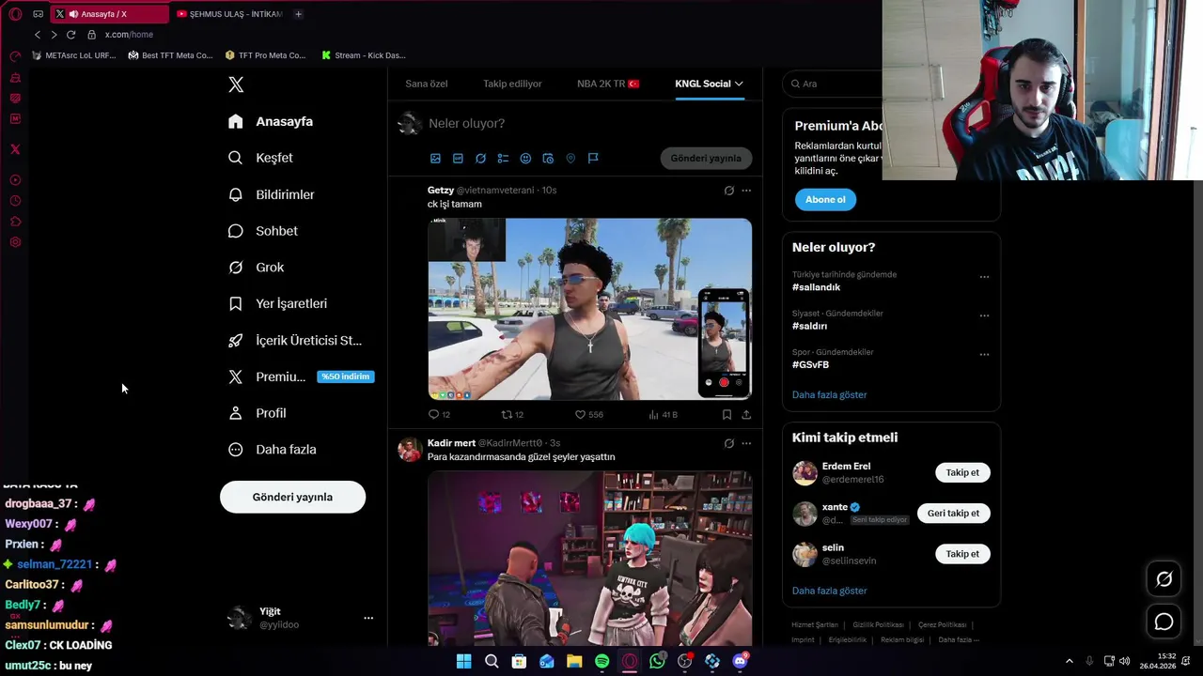Viewport: 1203px width, 676px height.
Task: Tag location in post composer
Action: 570,159
